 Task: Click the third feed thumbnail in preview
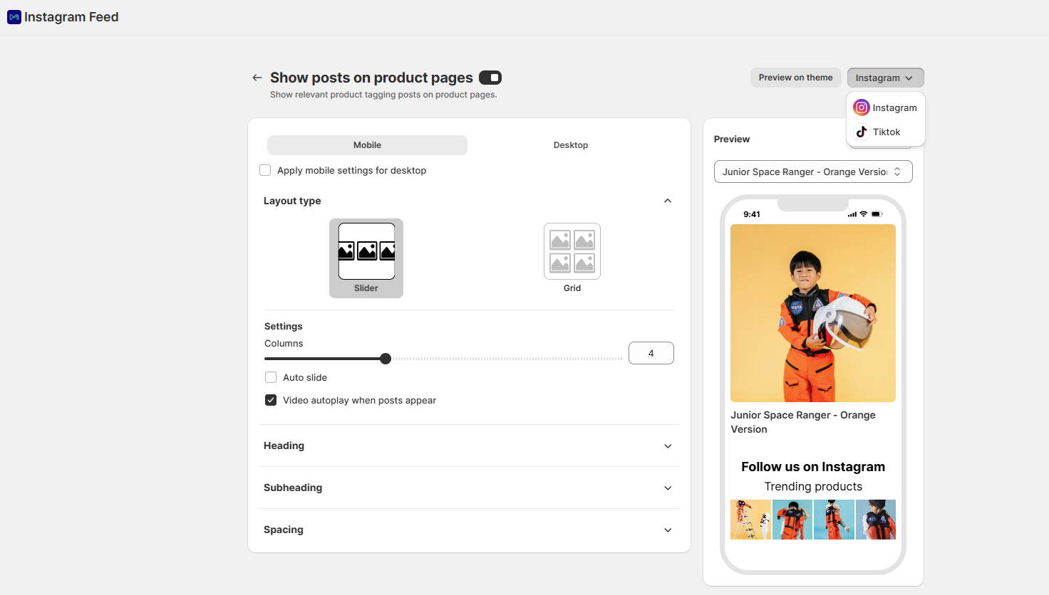tap(834, 520)
